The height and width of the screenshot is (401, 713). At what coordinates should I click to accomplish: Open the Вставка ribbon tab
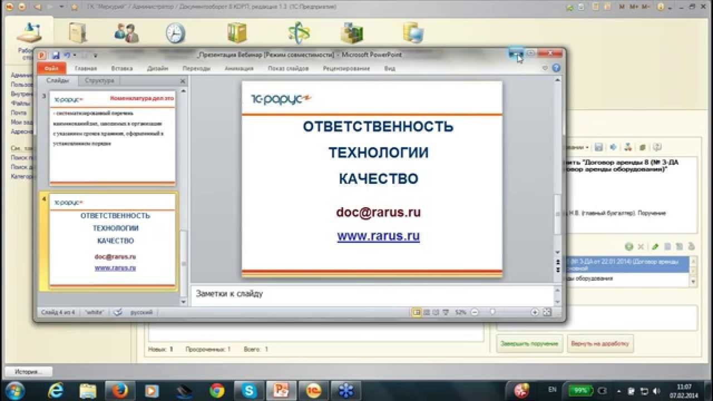coord(121,69)
